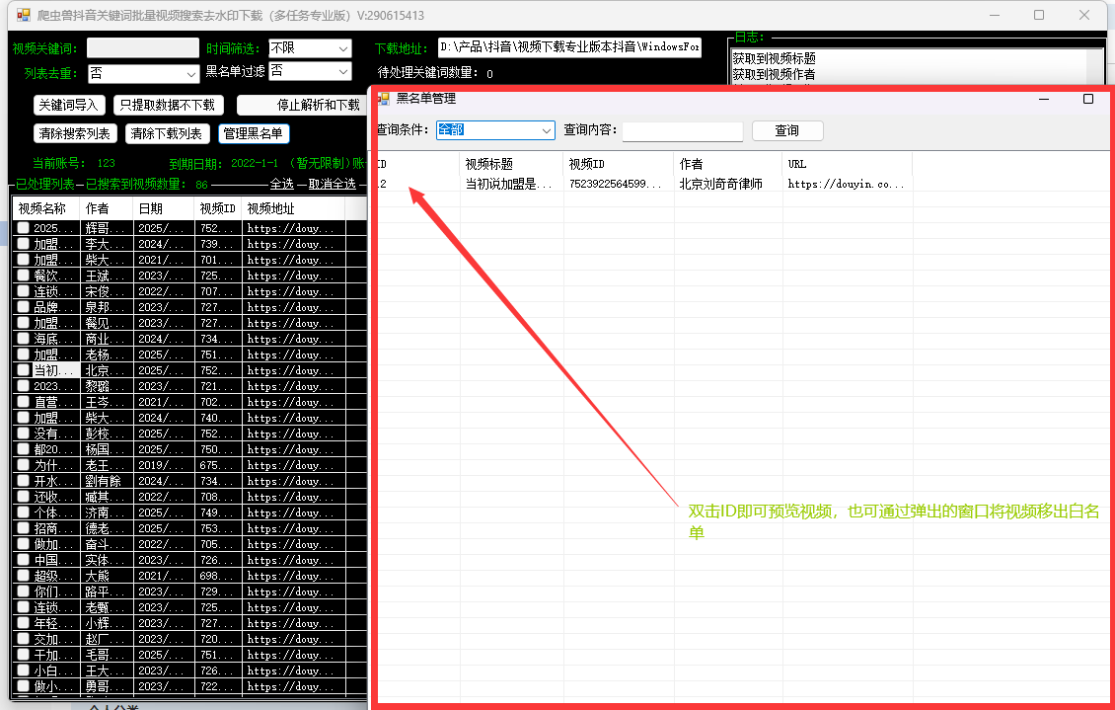Click the 黑名单管理 dialog title bar icon
Viewport: 1115px width, 710px height.
384,99
